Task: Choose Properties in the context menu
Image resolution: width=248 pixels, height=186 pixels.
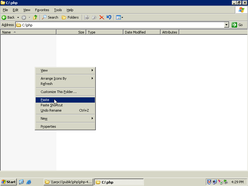Action: [x=48, y=126]
